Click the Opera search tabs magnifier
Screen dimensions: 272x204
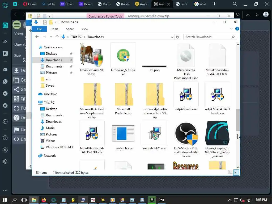pyautogui.click(x=235, y=4)
